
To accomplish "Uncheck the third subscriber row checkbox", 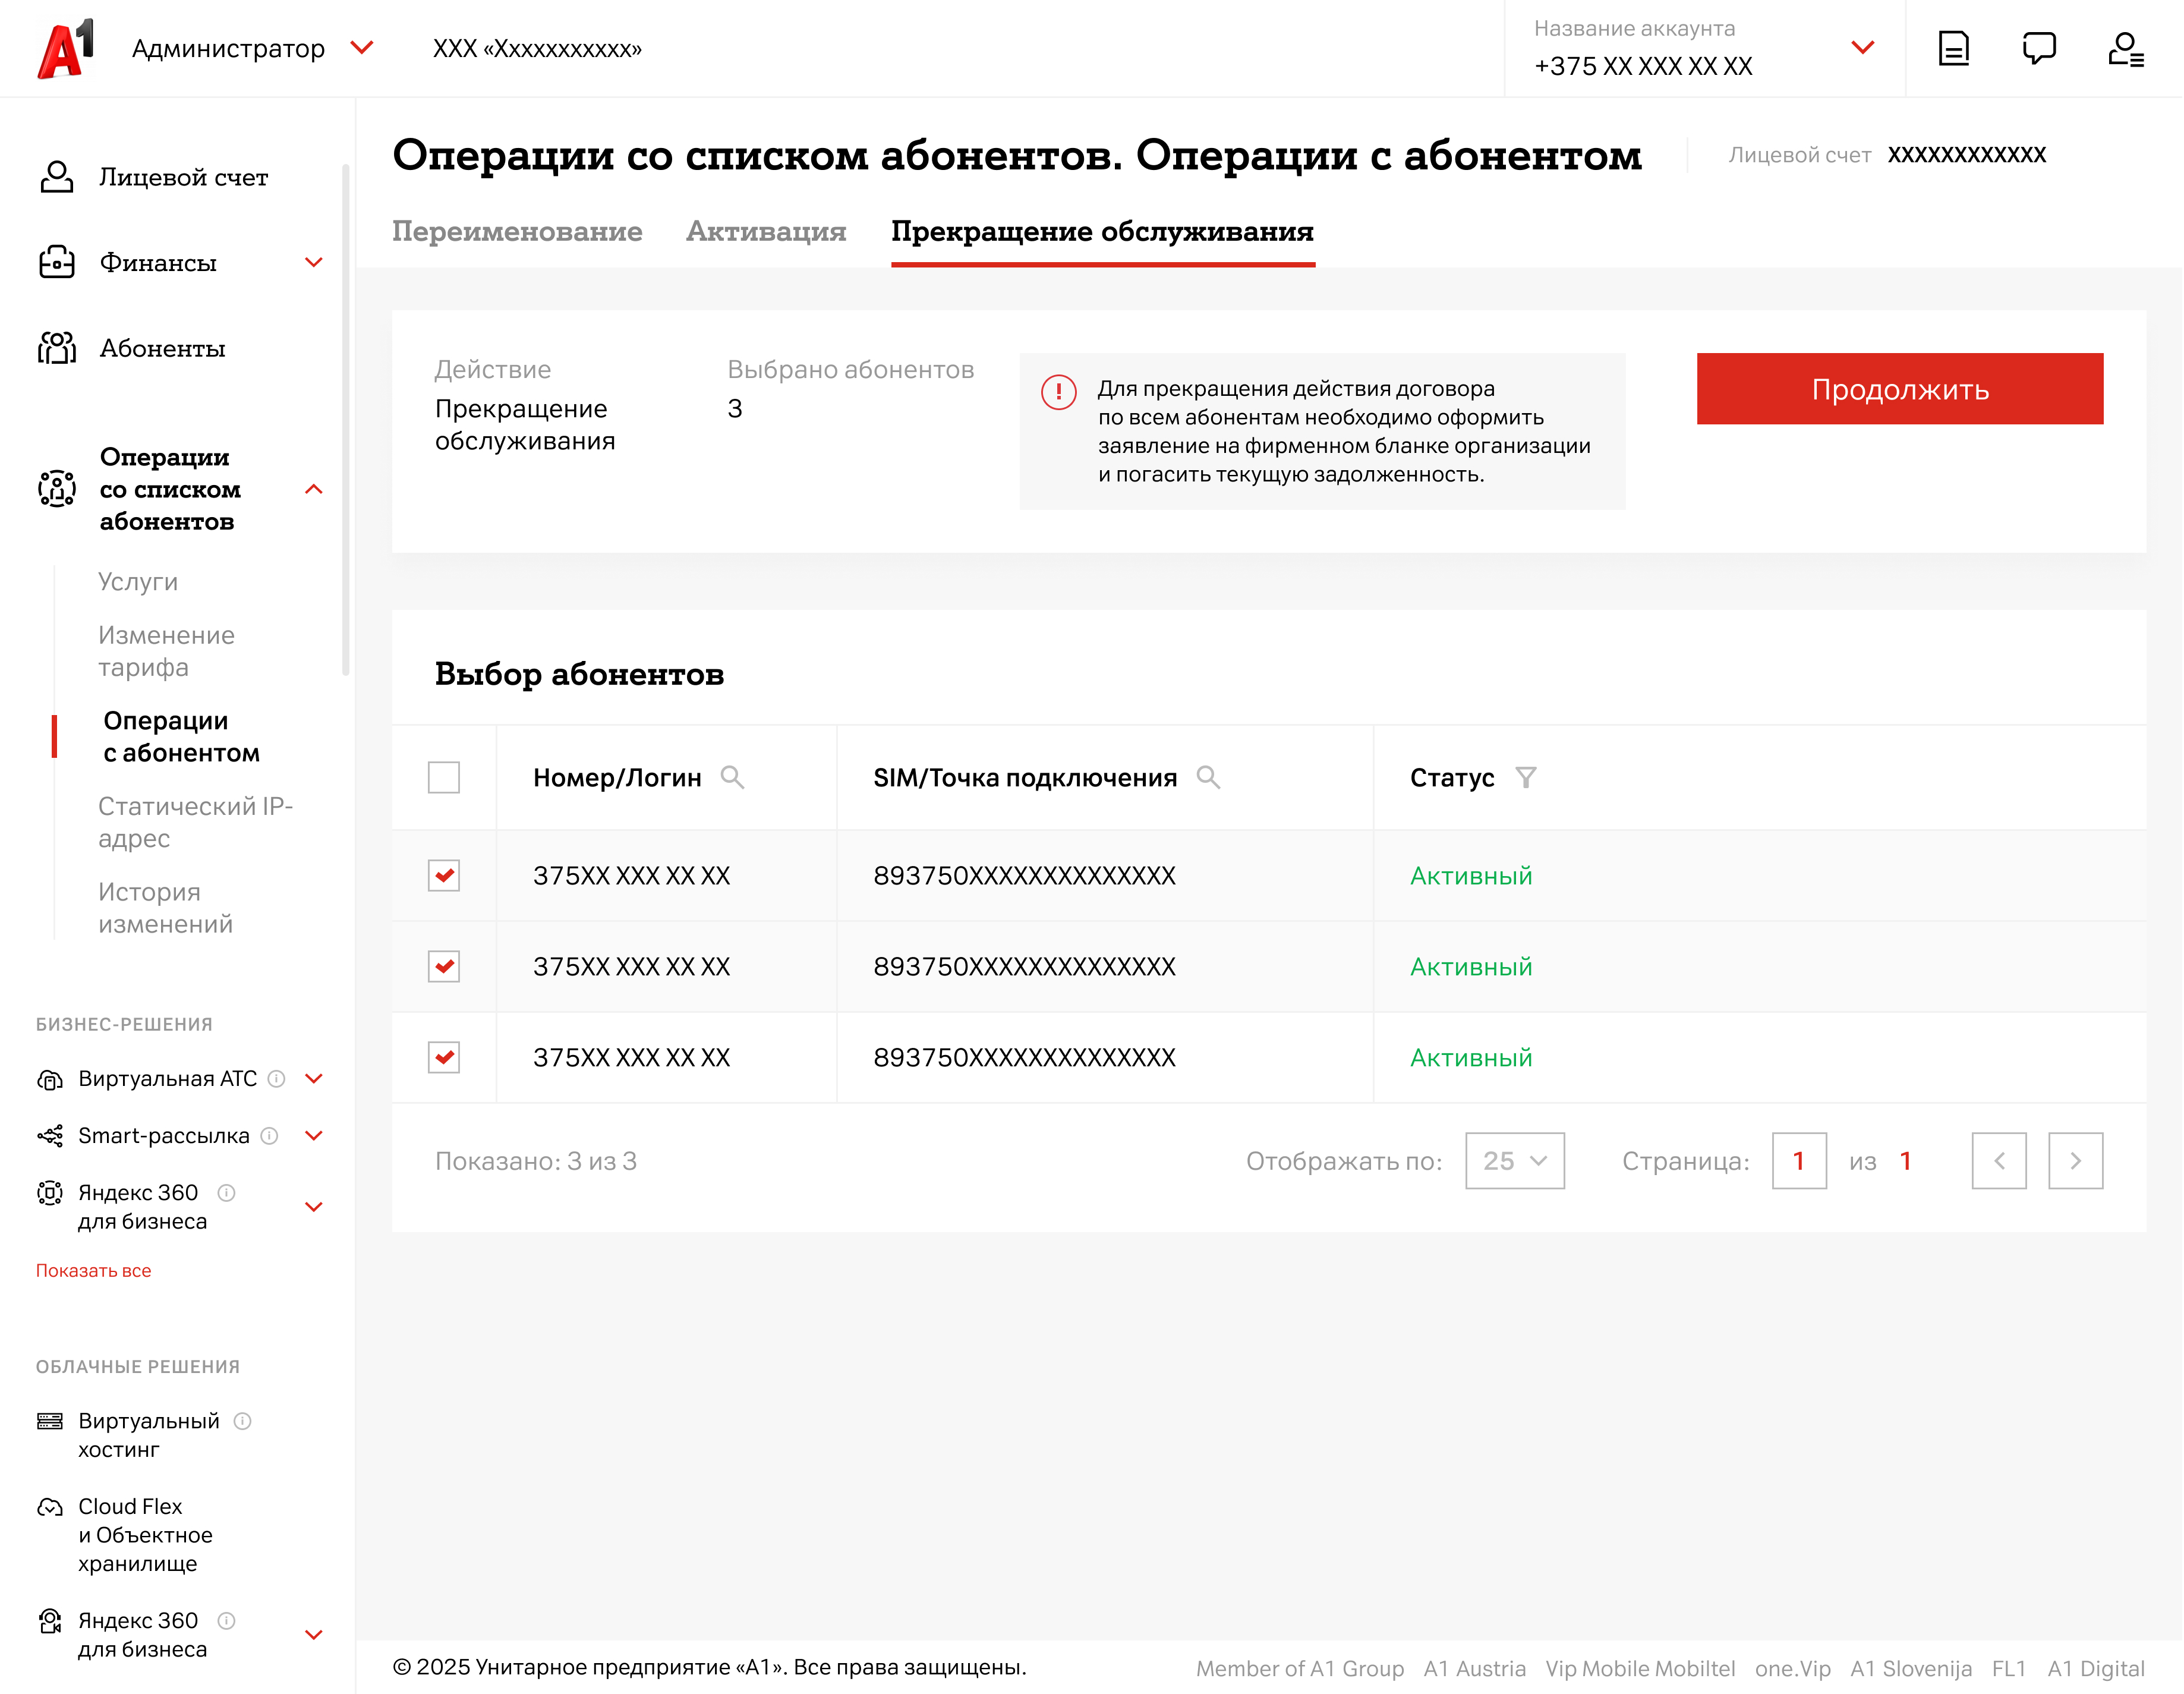I will [443, 1058].
